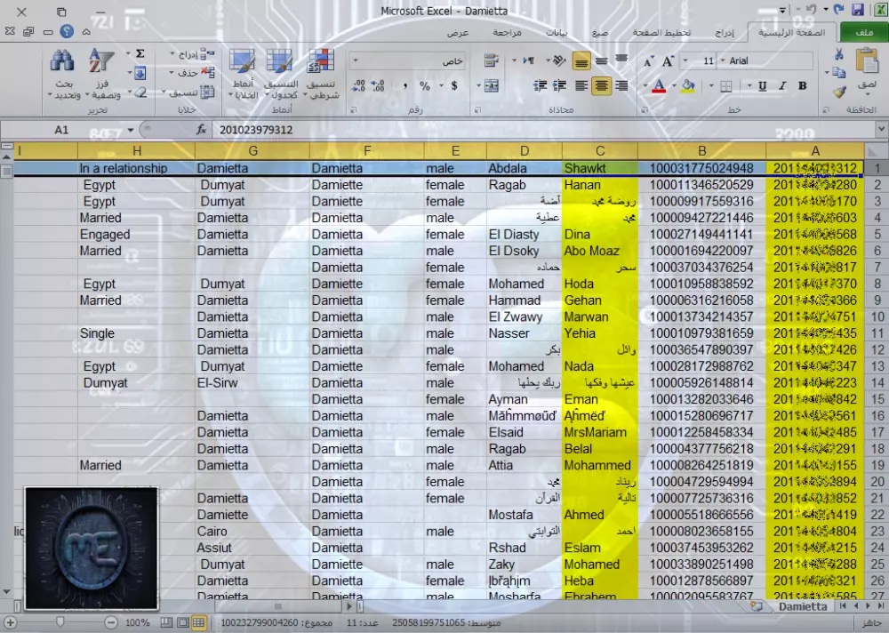
Task: Toggle align text right
Action: pos(622,85)
